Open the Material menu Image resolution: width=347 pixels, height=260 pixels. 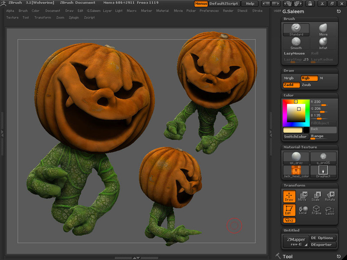coord(162,10)
